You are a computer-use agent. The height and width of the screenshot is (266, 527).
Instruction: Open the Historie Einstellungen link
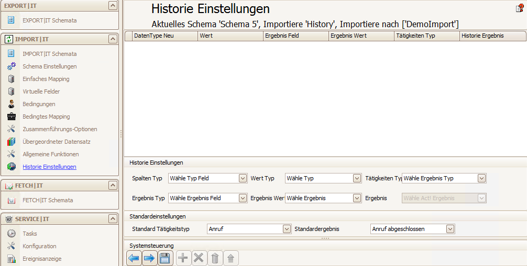point(49,167)
